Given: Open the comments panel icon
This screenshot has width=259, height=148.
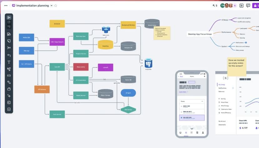Looking at the screenshot, I should [248, 6].
